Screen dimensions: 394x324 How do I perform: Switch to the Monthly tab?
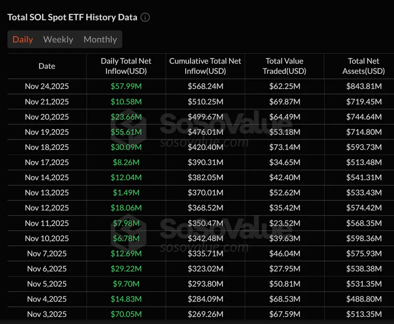pos(100,39)
